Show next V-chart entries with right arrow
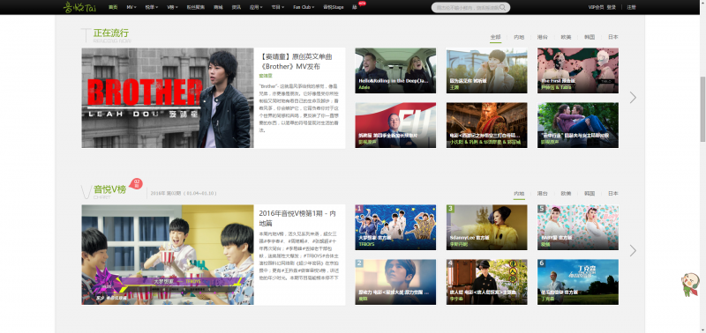The width and height of the screenshot is (706, 333). tap(633, 250)
